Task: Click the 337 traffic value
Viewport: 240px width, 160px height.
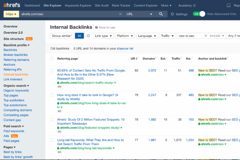Action: click(179, 95)
